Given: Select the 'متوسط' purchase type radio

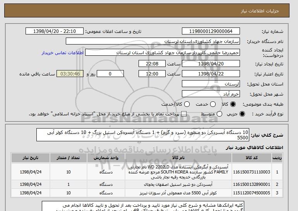Looking at the screenshot, I should pyautogui.click(x=219, y=114).
